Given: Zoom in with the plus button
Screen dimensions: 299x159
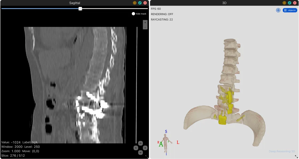Looking at the screenshot, I should pyautogui.click(x=145, y=23).
